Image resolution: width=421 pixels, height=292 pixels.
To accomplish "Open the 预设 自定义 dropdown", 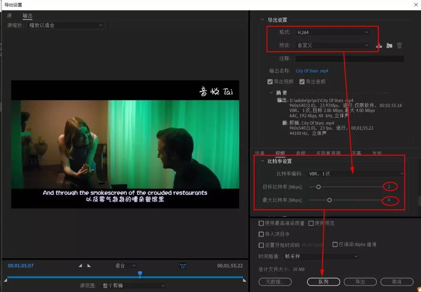I will point(333,45).
